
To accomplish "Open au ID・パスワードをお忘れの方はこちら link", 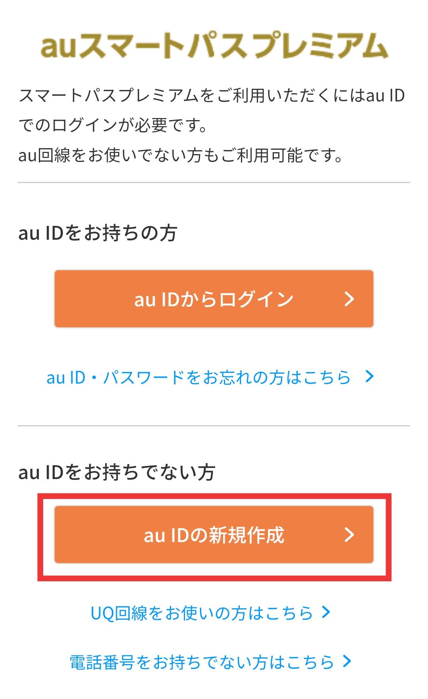I will point(199,377).
